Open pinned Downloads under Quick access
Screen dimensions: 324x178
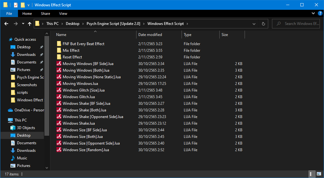[26, 54]
